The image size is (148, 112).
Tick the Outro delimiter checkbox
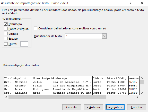6,44
